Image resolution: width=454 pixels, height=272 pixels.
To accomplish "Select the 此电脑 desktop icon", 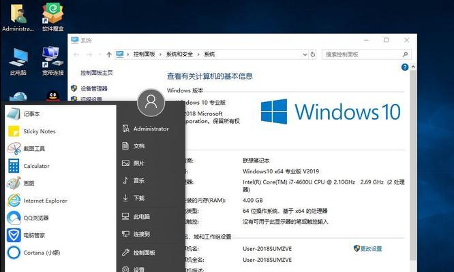I will coord(18,62).
